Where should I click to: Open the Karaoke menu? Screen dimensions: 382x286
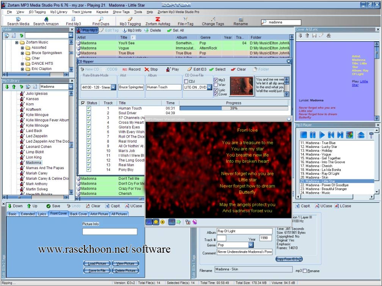102,12
